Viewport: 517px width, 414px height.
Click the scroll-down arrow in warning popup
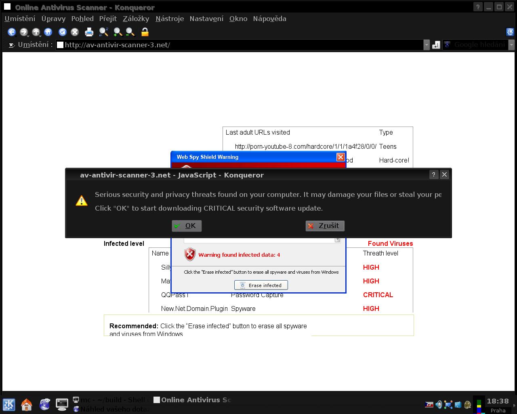coord(337,240)
